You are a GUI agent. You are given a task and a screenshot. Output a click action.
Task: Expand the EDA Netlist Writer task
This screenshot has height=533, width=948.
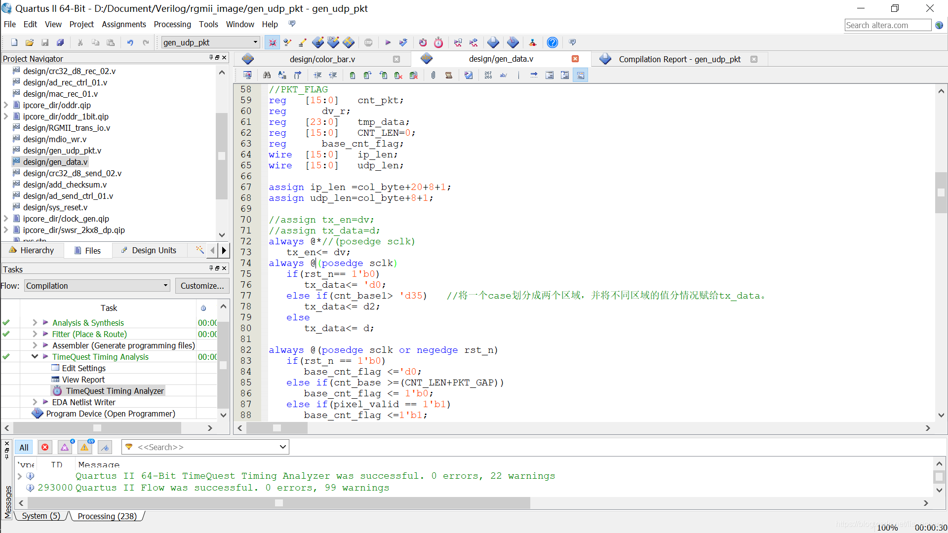coord(35,402)
